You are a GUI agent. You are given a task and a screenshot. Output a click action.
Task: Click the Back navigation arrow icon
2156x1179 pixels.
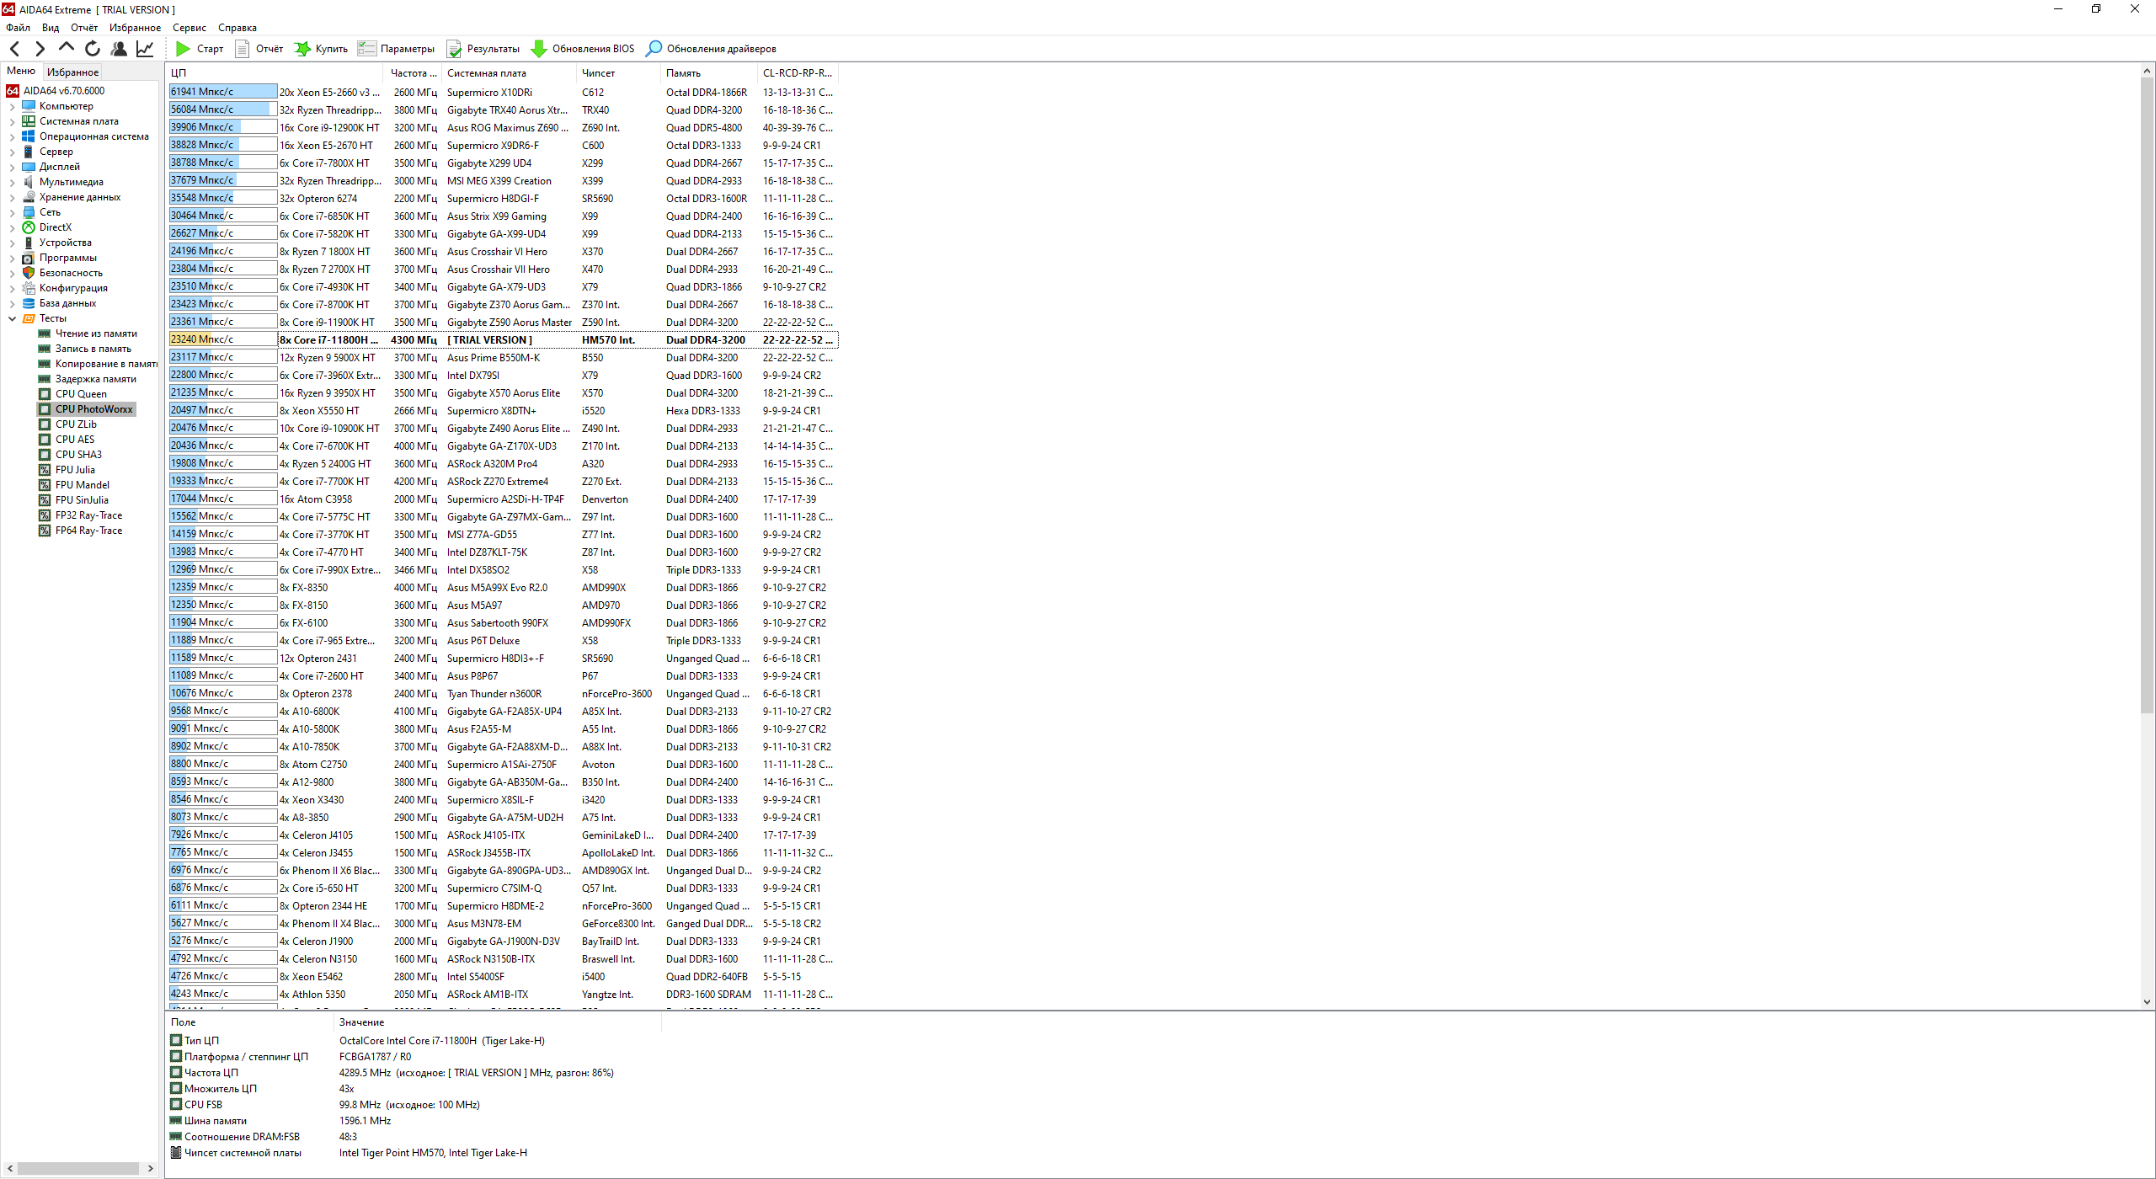click(14, 49)
